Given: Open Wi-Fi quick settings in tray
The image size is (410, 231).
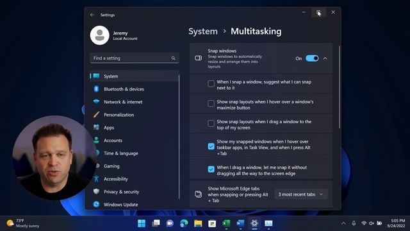Looking at the screenshot, I should point(364,223).
